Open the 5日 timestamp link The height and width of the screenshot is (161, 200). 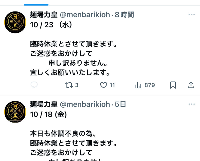(x=120, y=104)
